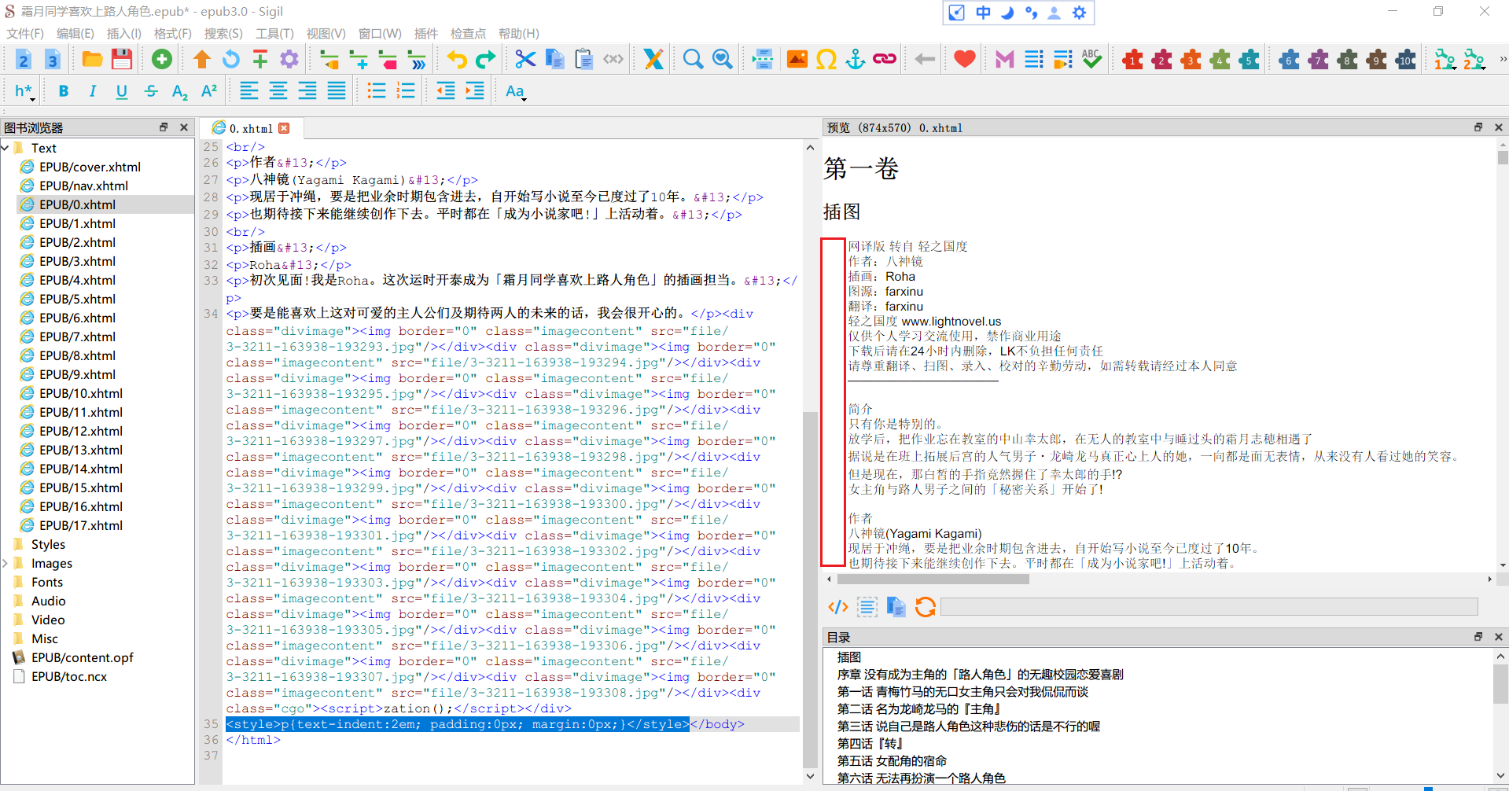This screenshot has height=791, width=1509.
Task: Open the Aa change-case dropdown
Action: (515, 90)
